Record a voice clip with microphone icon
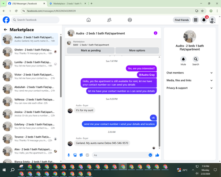The image size is (221, 177). pyautogui.click(x=69, y=155)
